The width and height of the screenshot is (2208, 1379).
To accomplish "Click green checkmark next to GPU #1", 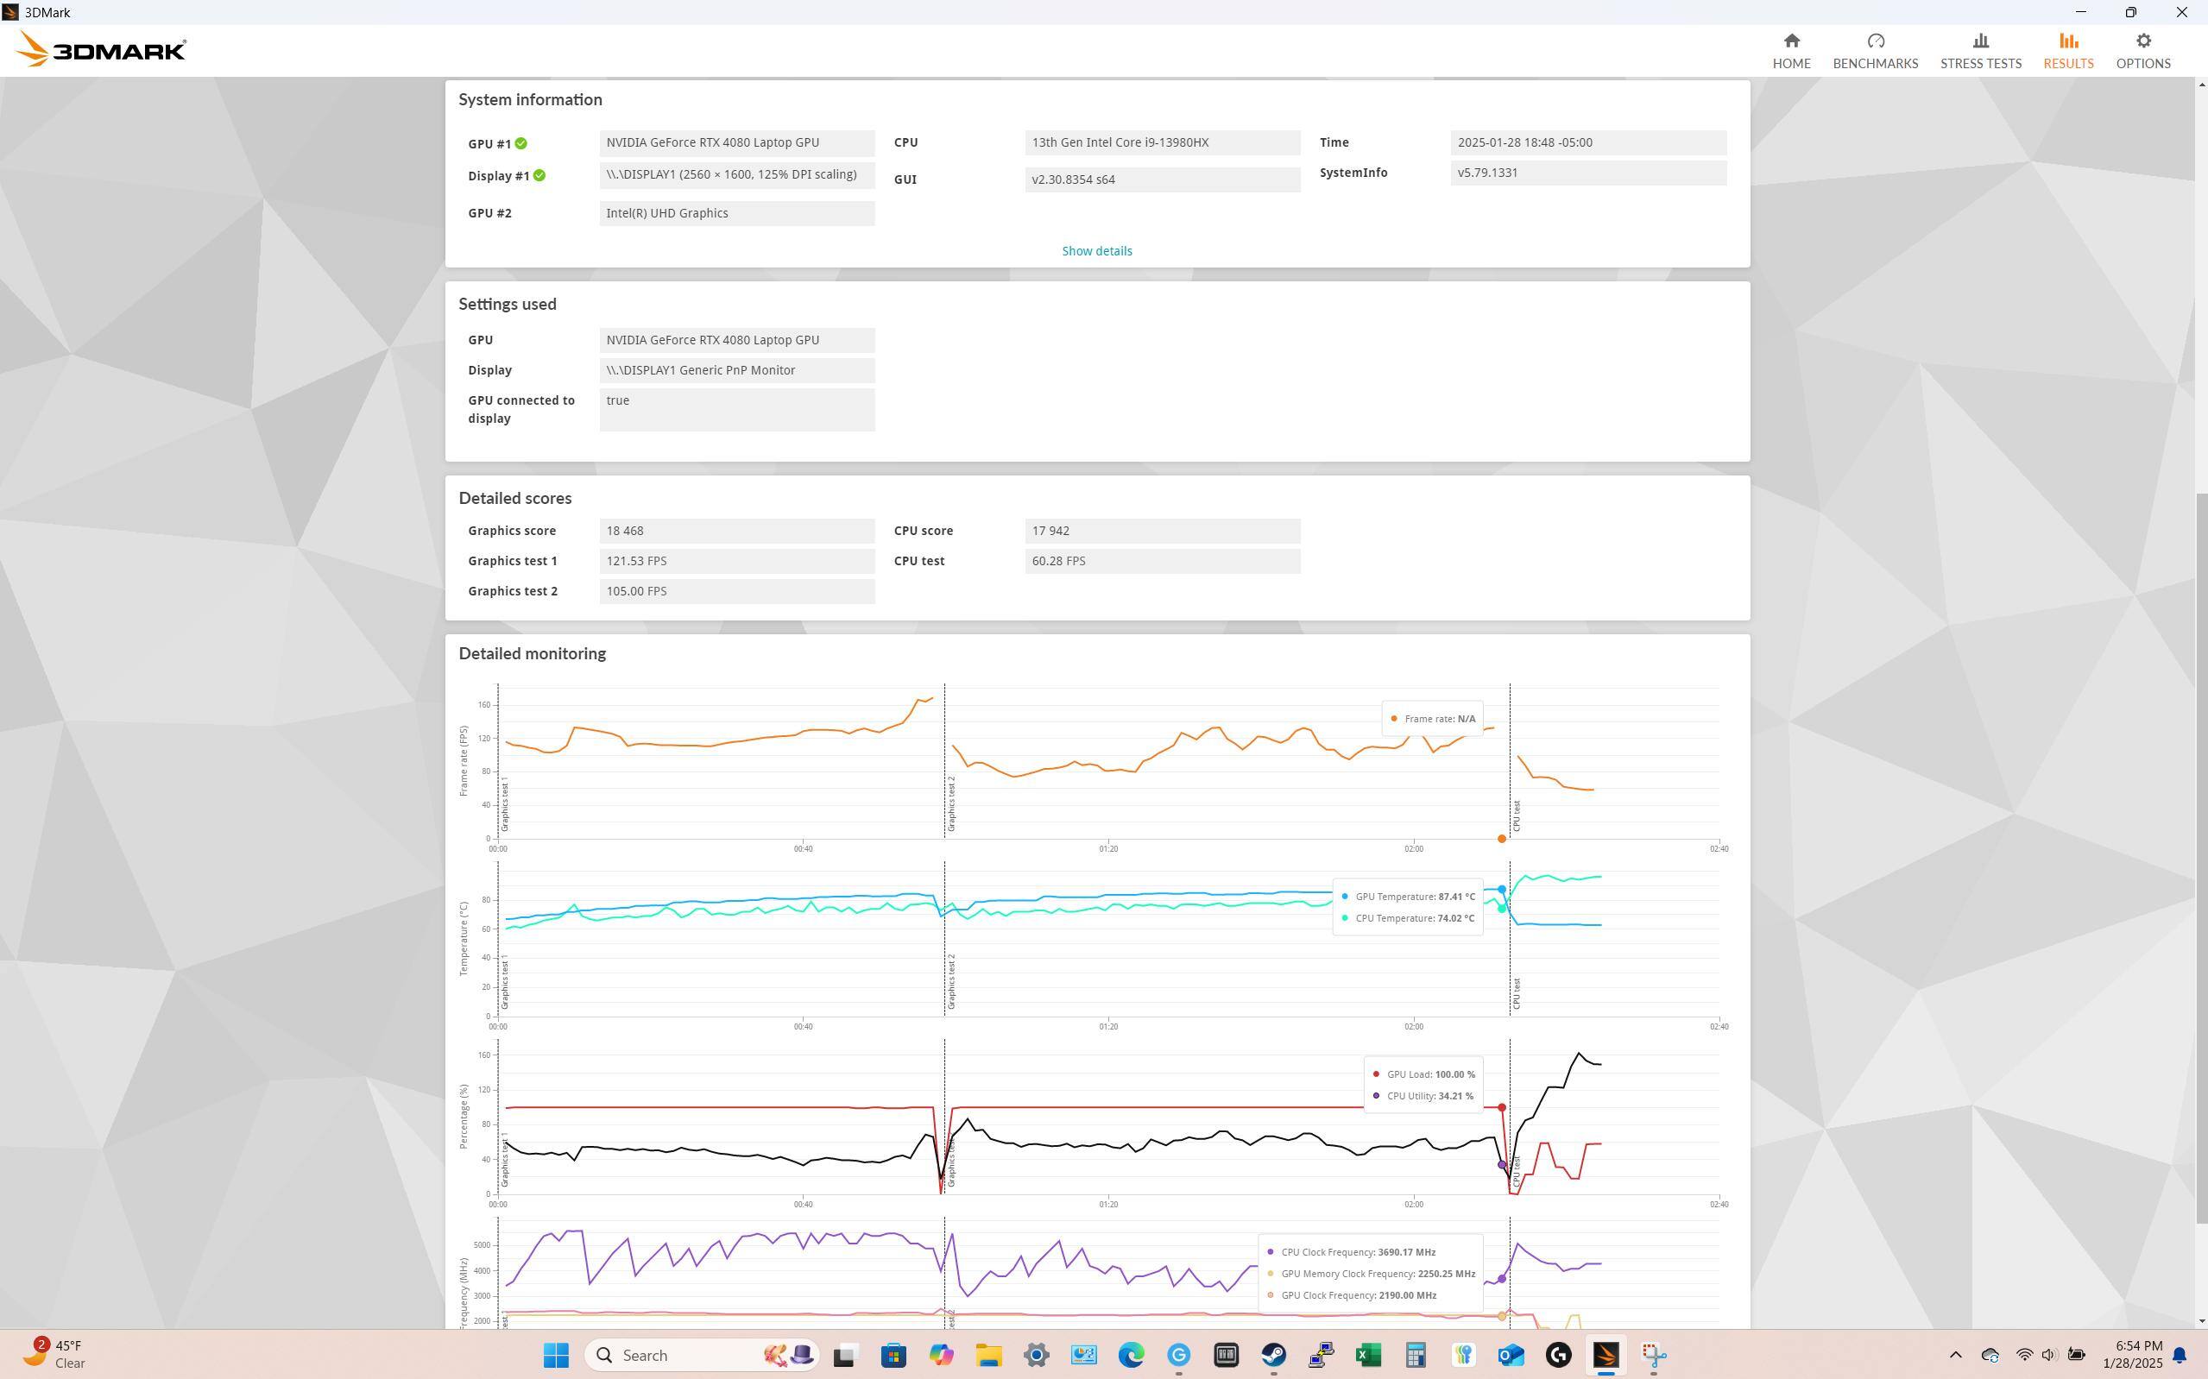I will tap(520, 143).
